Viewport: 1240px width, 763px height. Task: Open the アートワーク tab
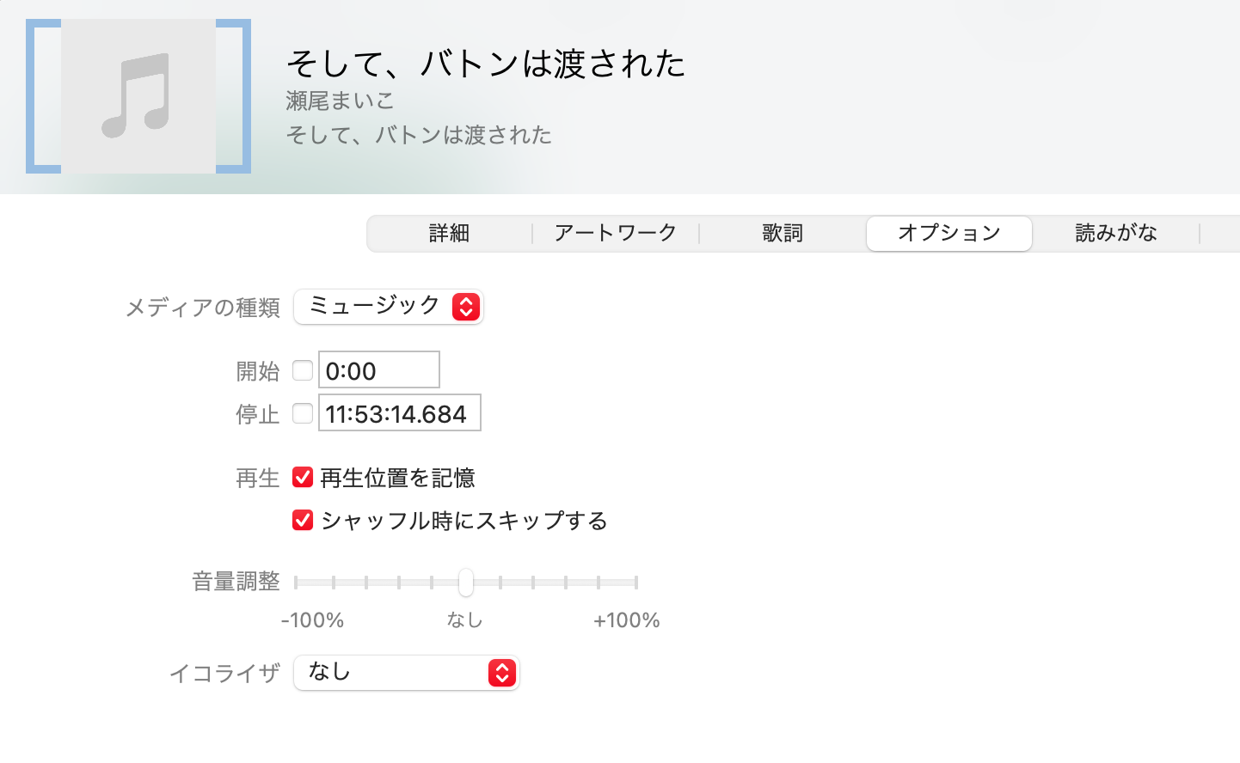point(616,233)
